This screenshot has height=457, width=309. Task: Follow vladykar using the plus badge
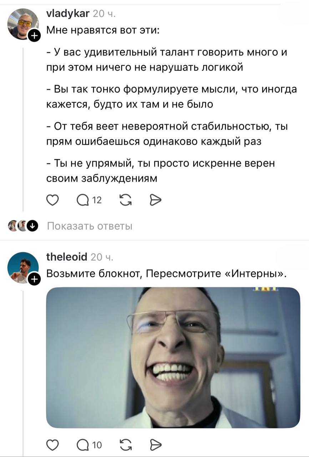pos(34,35)
